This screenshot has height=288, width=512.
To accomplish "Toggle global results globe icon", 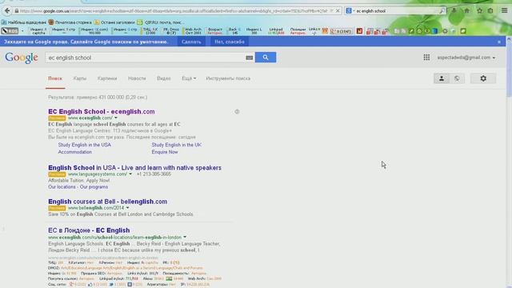I will (x=457, y=78).
